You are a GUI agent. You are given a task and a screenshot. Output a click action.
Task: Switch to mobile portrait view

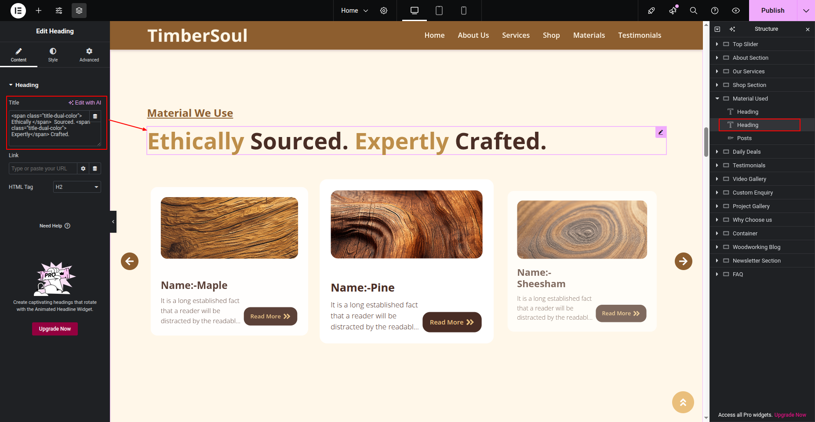(463, 11)
